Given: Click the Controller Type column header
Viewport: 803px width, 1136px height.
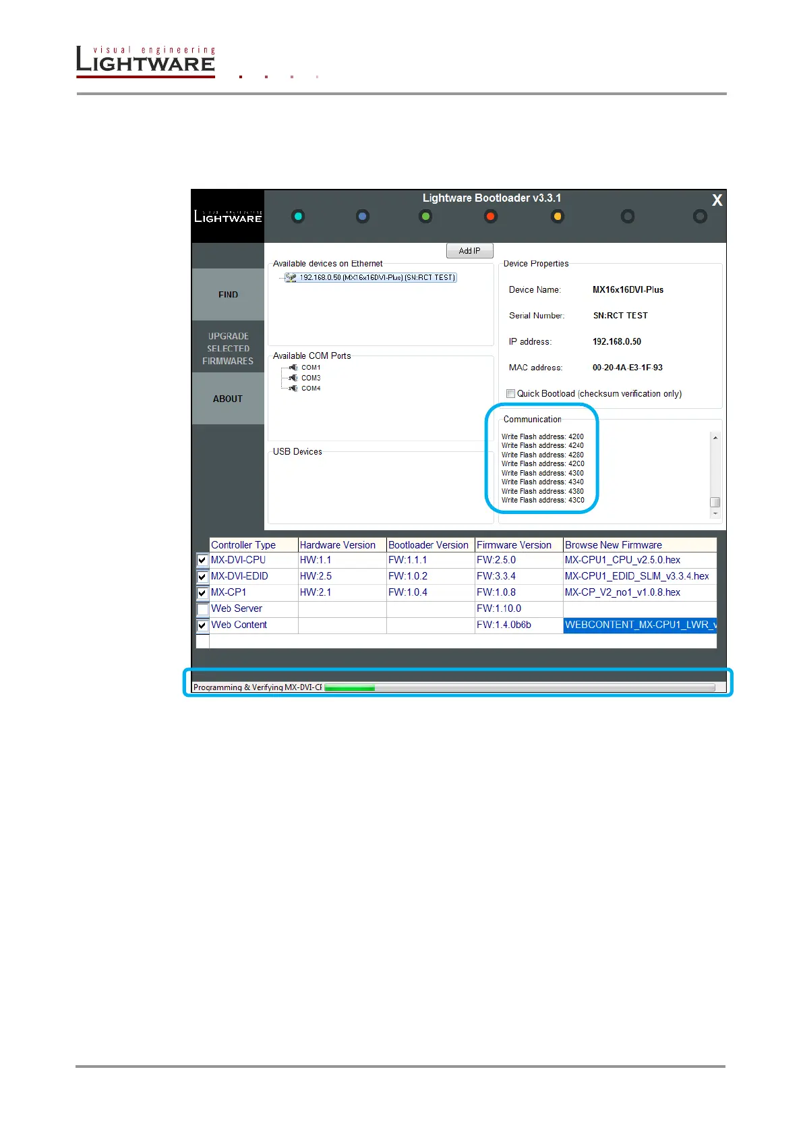Looking at the screenshot, I should pyautogui.click(x=254, y=545).
